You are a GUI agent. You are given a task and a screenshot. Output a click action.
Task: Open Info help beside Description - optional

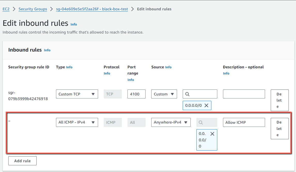pos(226,73)
